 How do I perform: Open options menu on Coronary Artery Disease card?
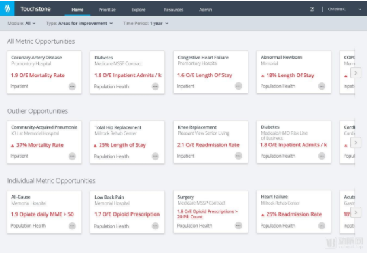[x=72, y=86]
